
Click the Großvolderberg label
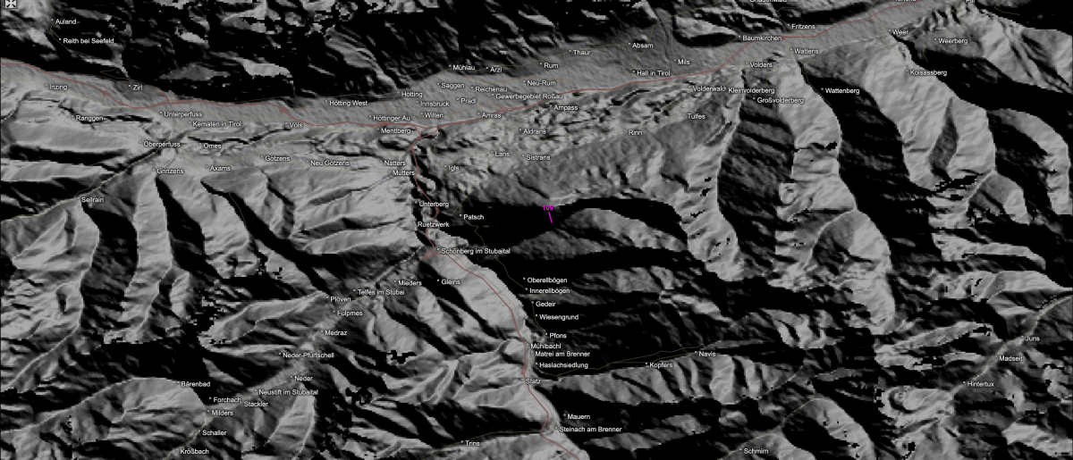coord(780,101)
